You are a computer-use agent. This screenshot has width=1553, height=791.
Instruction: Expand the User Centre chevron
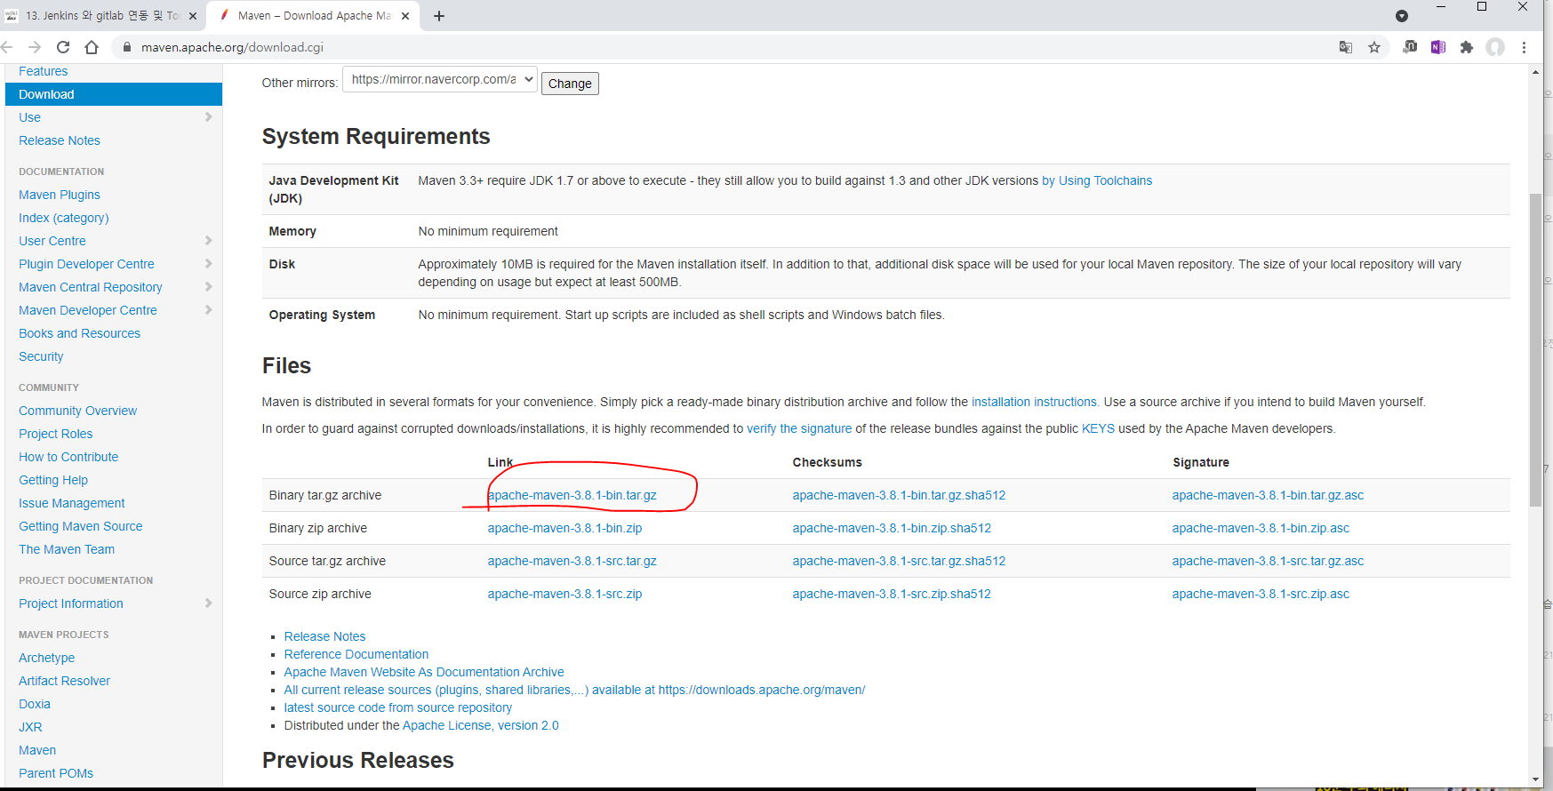(208, 240)
